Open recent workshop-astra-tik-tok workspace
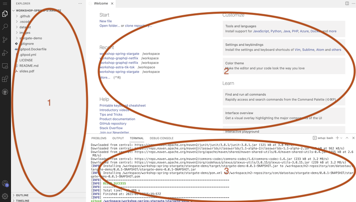The image size is (356, 202). [117, 67]
